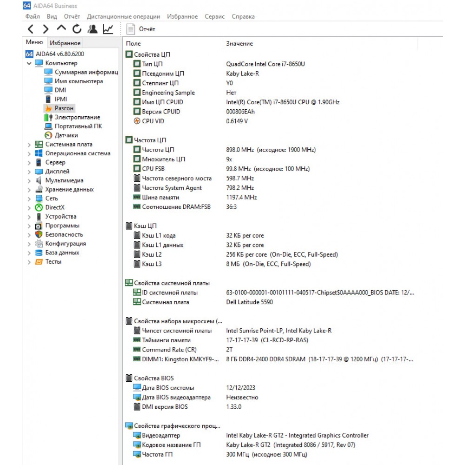Screen dimensions: 465x465
Task: Open the Вид menu
Action: 52,17
